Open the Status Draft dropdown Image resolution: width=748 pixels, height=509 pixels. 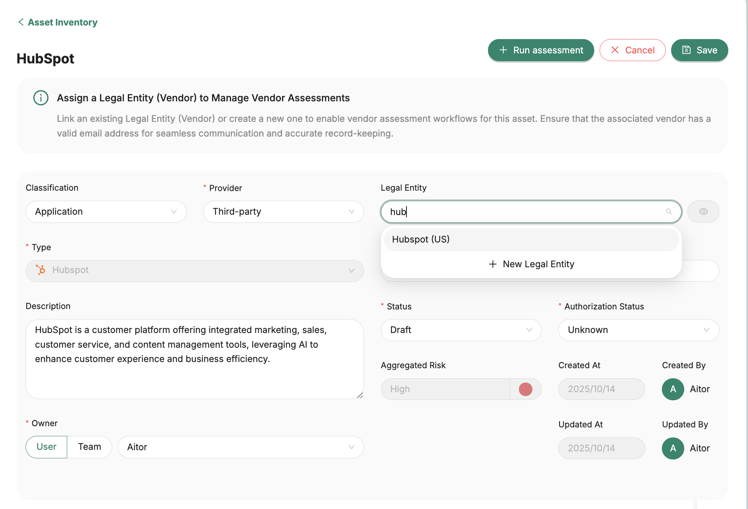pos(461,330)
